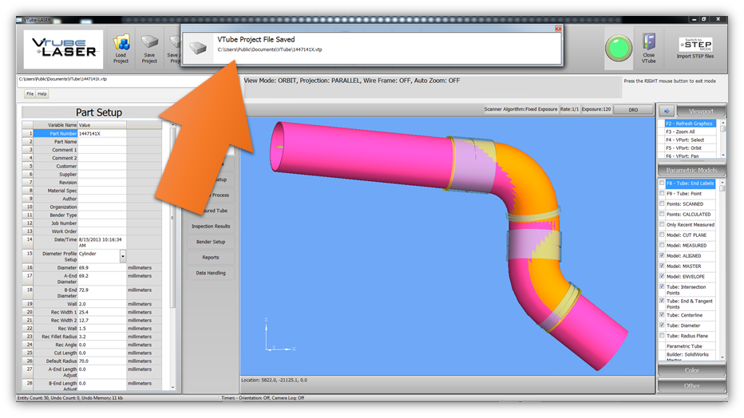Enable the Points: SCANNED checkbox

click(x=662, y=204)
